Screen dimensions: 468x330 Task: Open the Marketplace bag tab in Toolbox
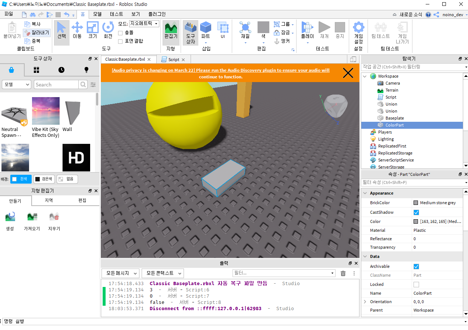click(12, 70)
